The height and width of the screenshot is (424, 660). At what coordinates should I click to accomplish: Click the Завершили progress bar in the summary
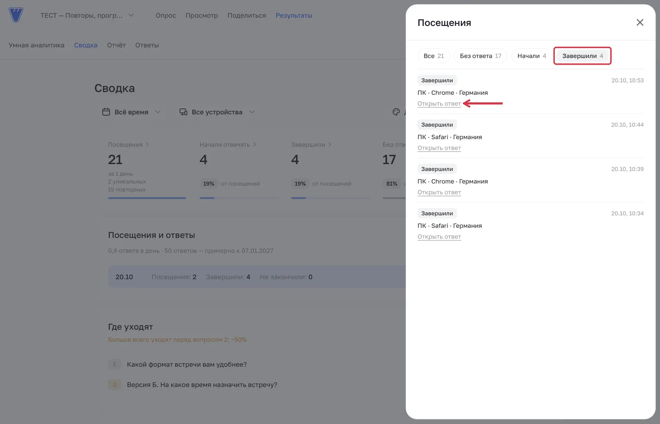[x=330, y=198]
